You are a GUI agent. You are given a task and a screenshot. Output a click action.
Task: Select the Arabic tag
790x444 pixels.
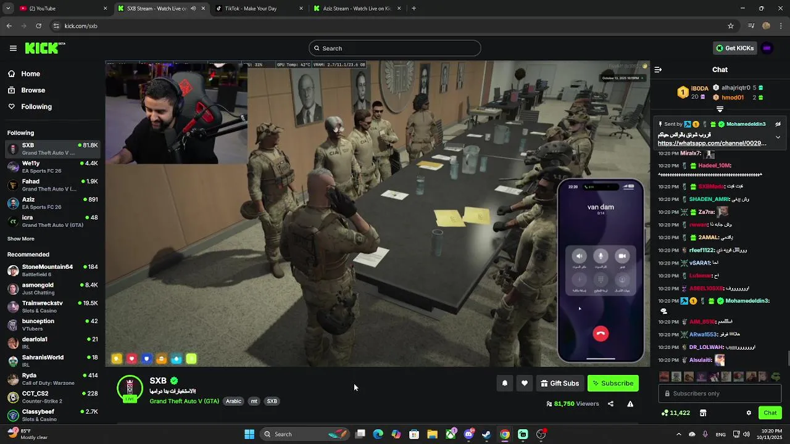tap(234, 401)
